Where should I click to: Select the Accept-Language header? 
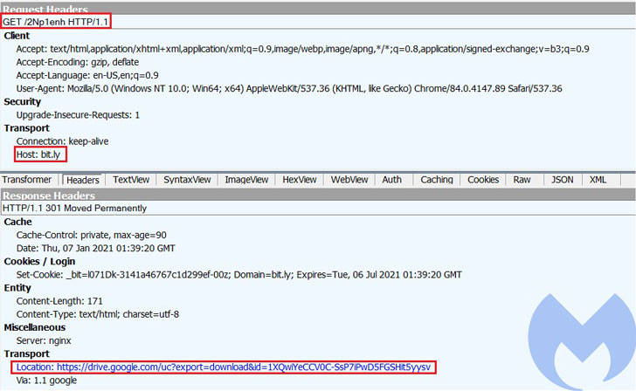pyautogui.click(x=87, y=75)
